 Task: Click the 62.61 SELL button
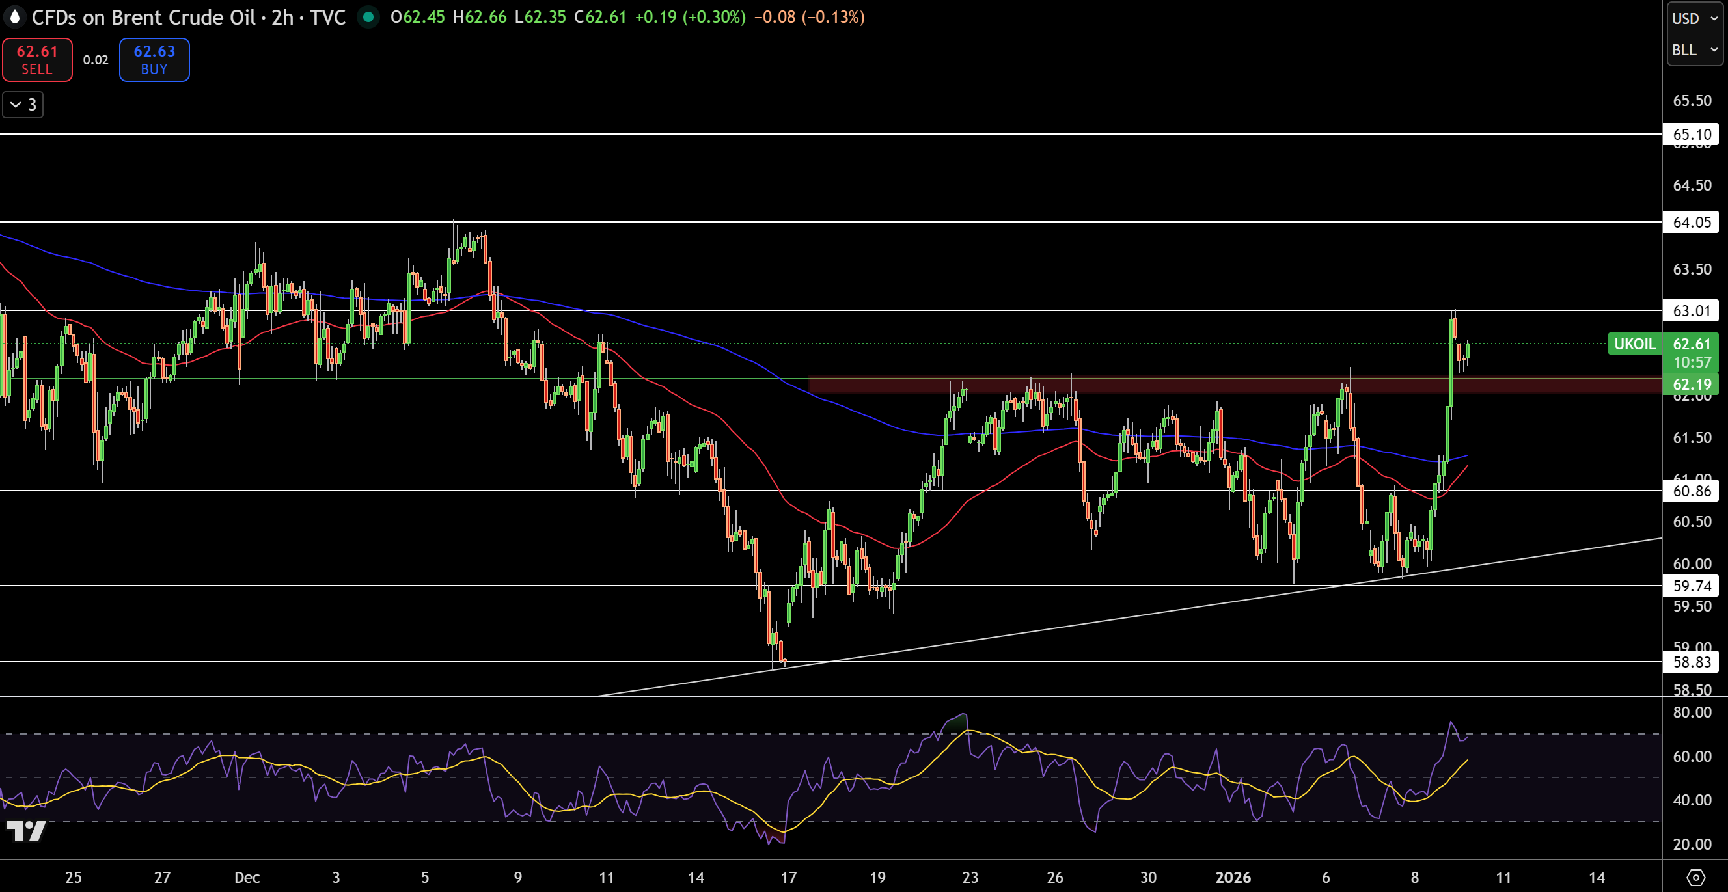pos(37,60)
